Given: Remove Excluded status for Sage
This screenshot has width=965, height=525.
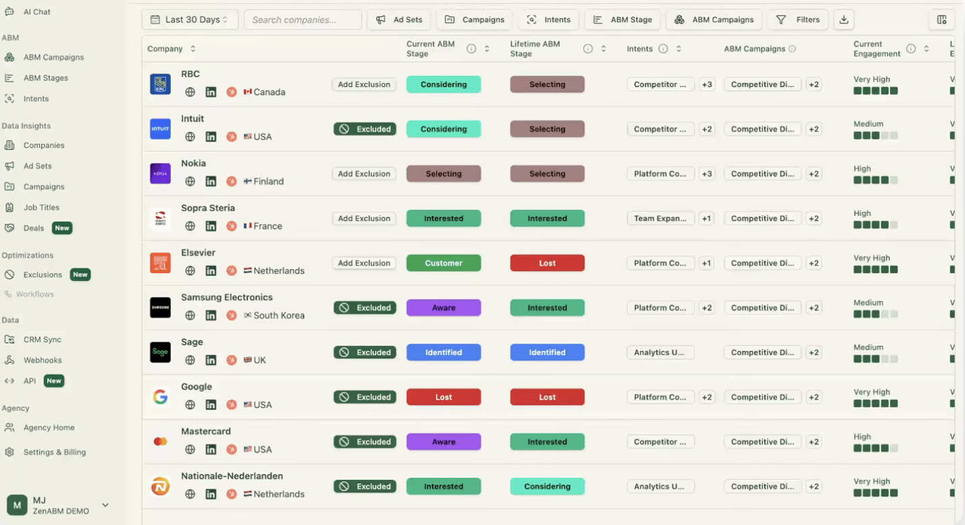Looking at the screenshot, I should [x=365, y=352].
